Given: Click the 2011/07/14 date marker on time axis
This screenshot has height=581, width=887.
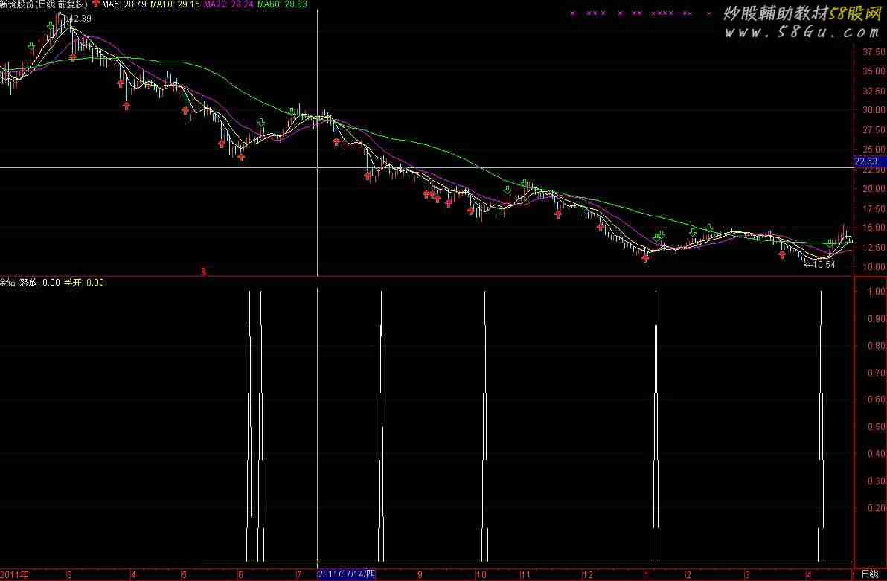Looking at the screenshot, I should (348, 574).
